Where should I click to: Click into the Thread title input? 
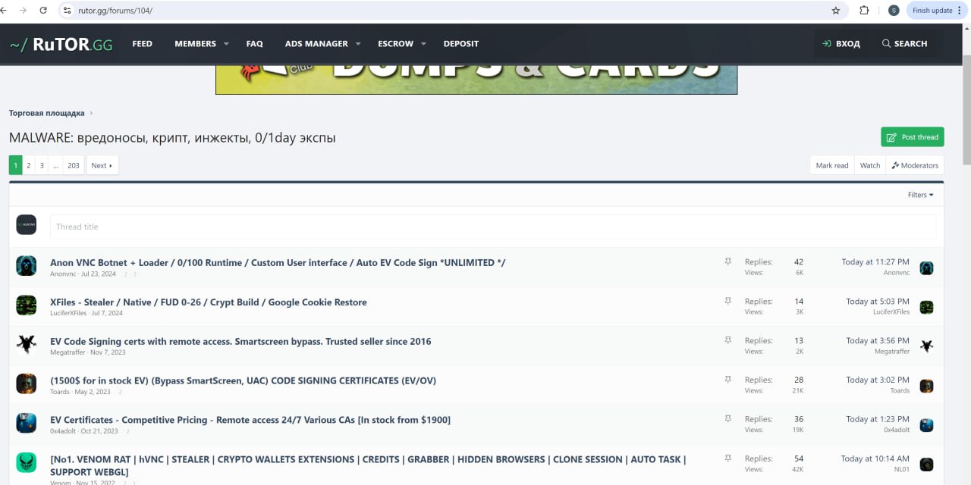493,227
